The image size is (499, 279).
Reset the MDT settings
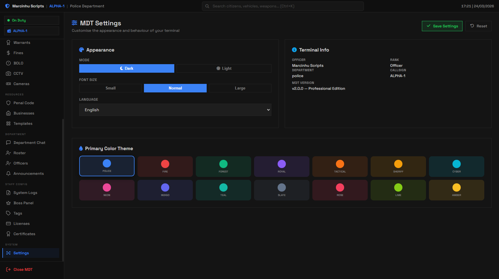pos(478,26)
